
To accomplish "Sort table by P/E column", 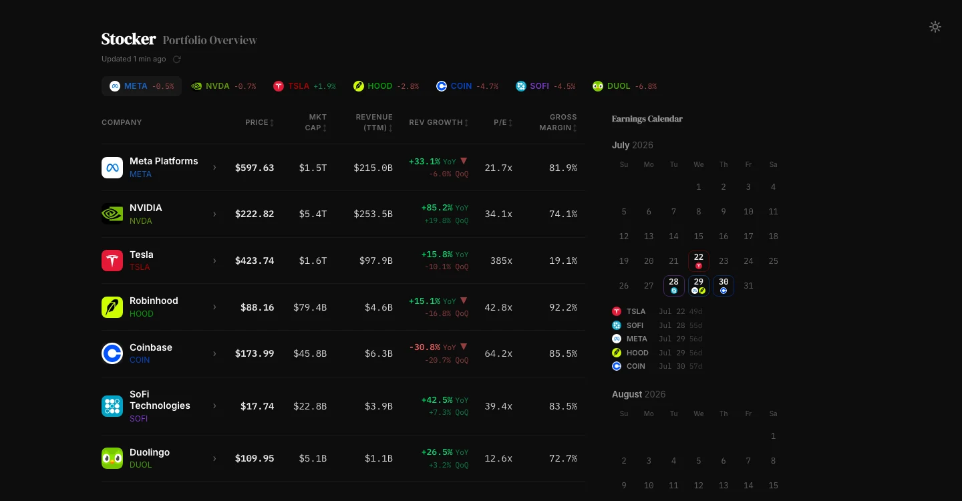I will coord(503,122).
